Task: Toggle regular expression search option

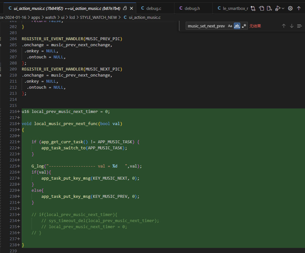Action: pos(244,26)
